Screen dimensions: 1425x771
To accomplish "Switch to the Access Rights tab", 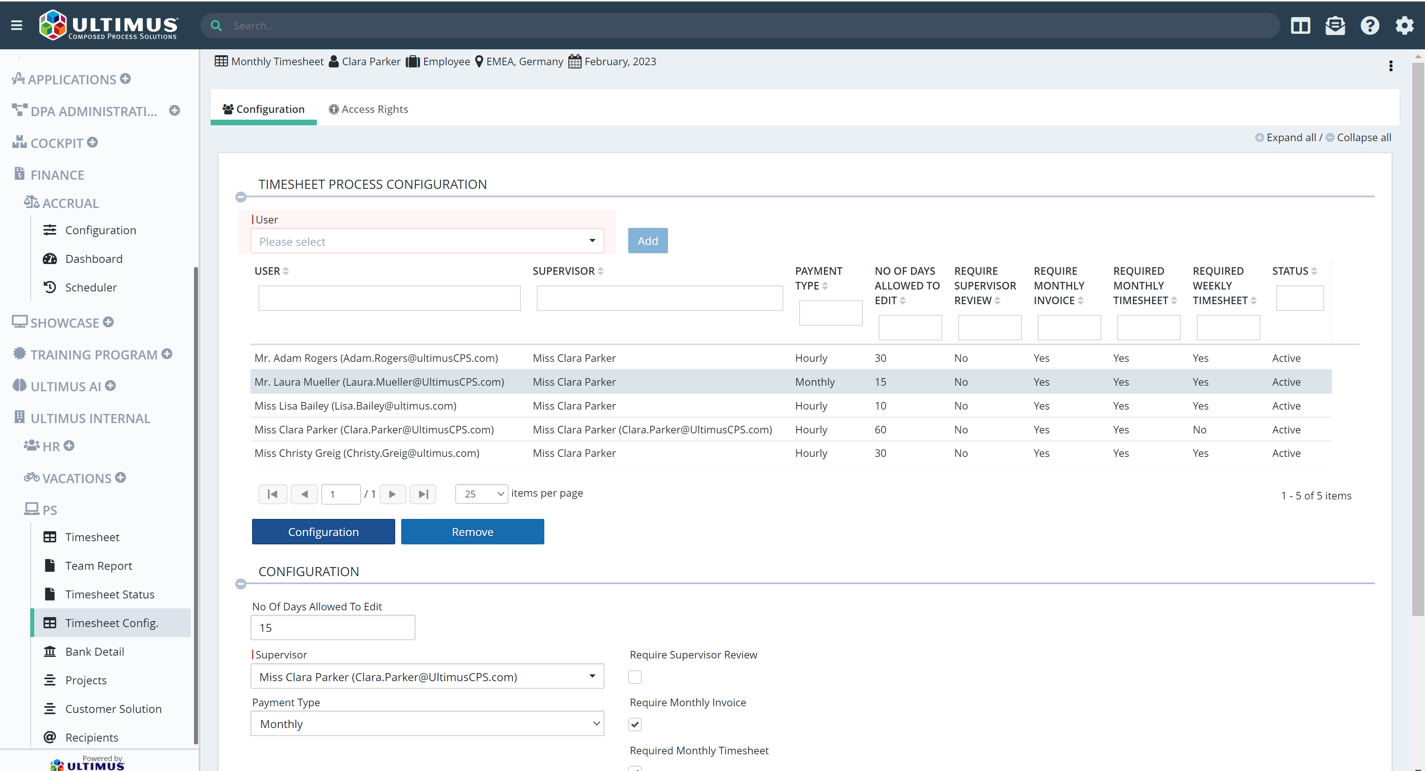I will pos(369,109).
